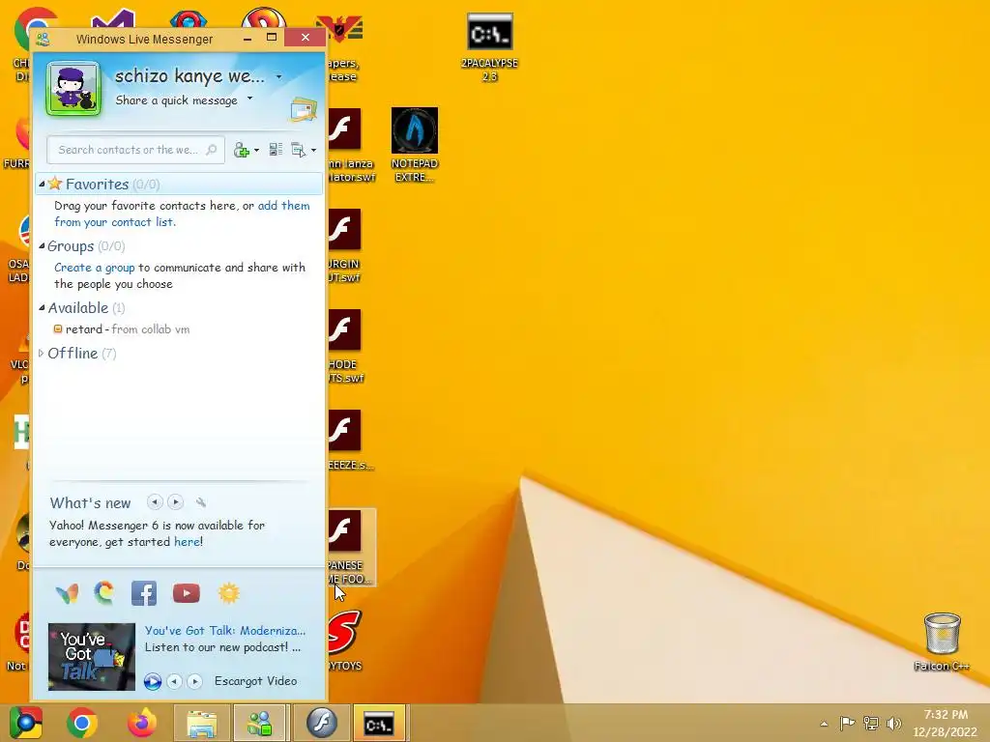Play the Escargot Video
Image resolution: width=990 pixels, height=742 pixels.
pyautogui.click(x=152, y=681)
